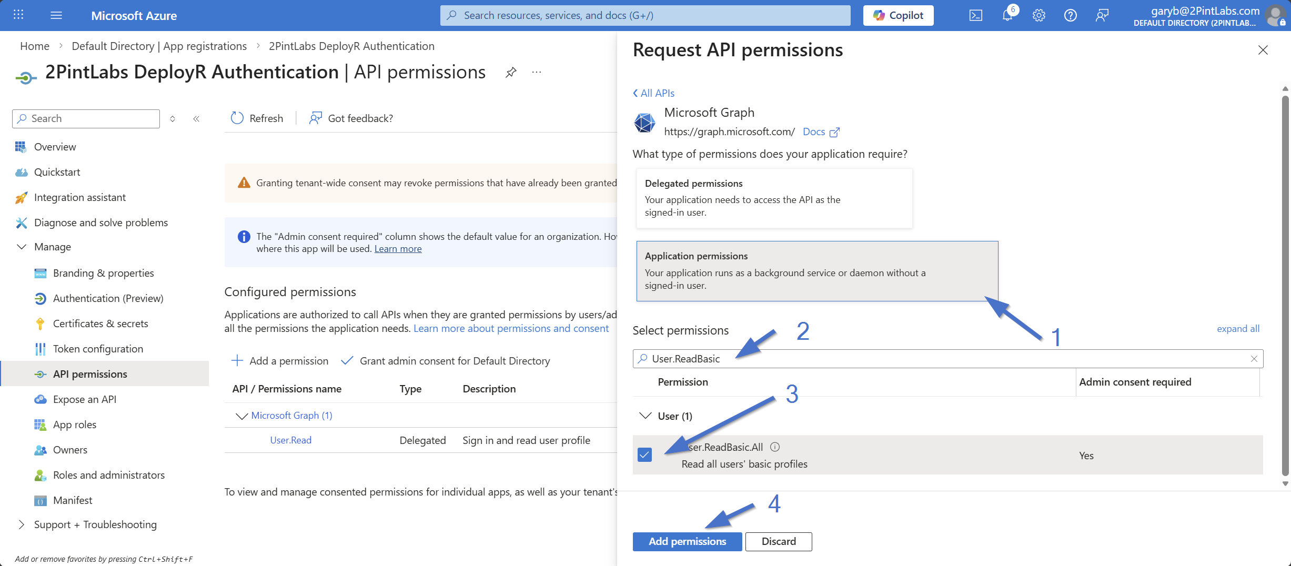The width and height of the screenshot is (1291, 566).
Task: Click the permissions panel vertical scrollbar
Action: click(x=1285, y=284)
